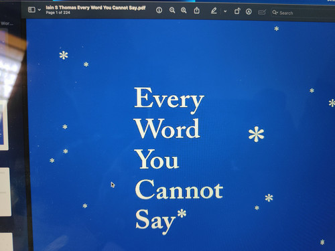Image resolution: width=335 pixels, height=251 pixels.
Task: Zoom out of the PDF page
Action: point(172,10)
